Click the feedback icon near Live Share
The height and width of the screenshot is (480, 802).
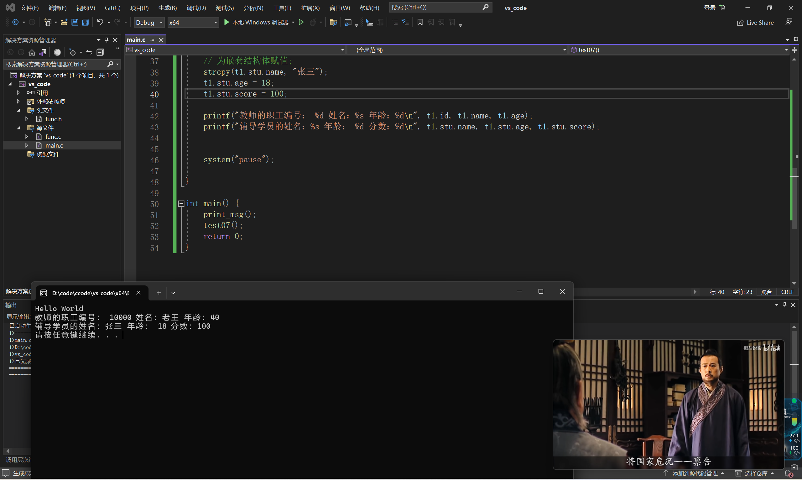tap(789, 22)
